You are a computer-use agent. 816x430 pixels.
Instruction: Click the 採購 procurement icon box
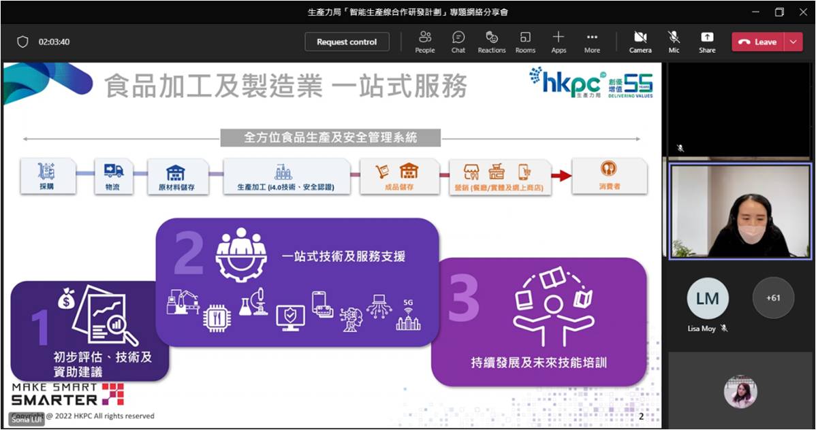pyautogui.click(x=48, y=176)
